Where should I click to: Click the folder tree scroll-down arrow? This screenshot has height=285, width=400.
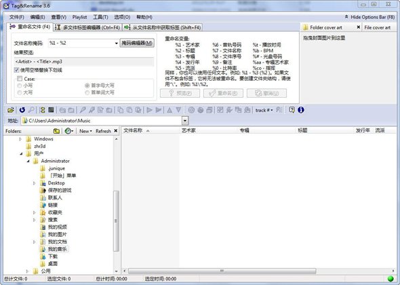(117, 271)
